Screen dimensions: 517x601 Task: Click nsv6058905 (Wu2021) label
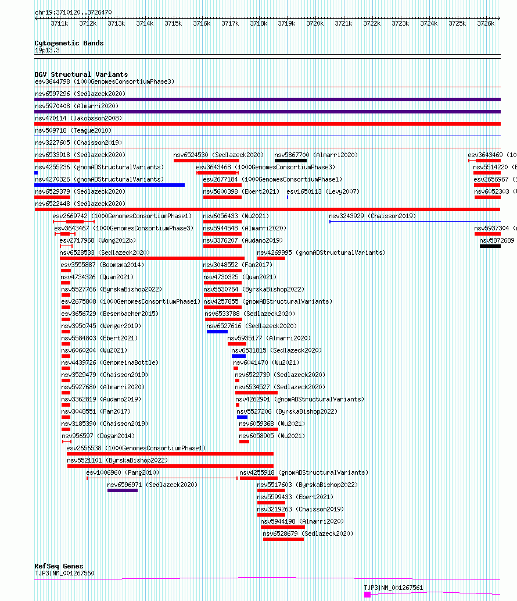(272, 436)
